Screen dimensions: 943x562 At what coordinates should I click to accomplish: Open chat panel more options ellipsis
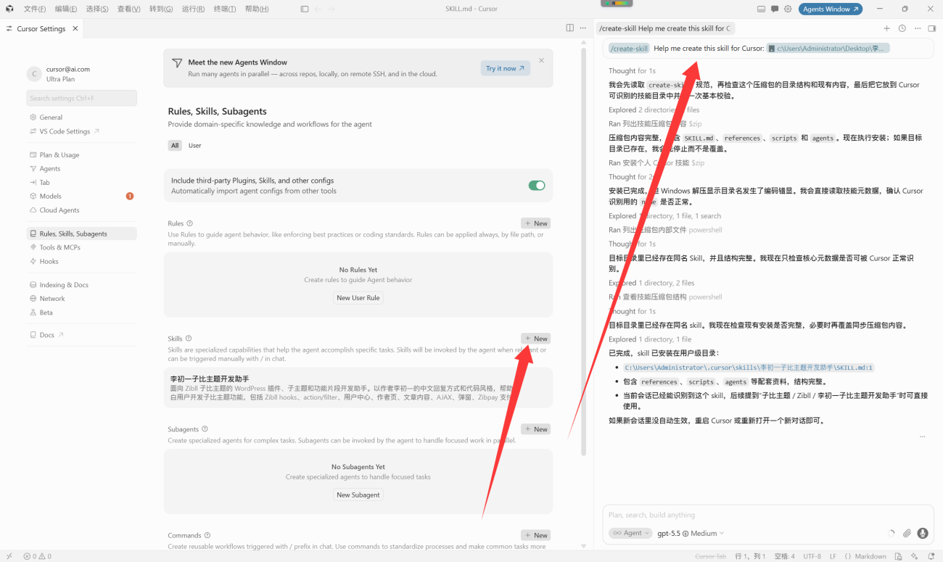coord(918,28)
